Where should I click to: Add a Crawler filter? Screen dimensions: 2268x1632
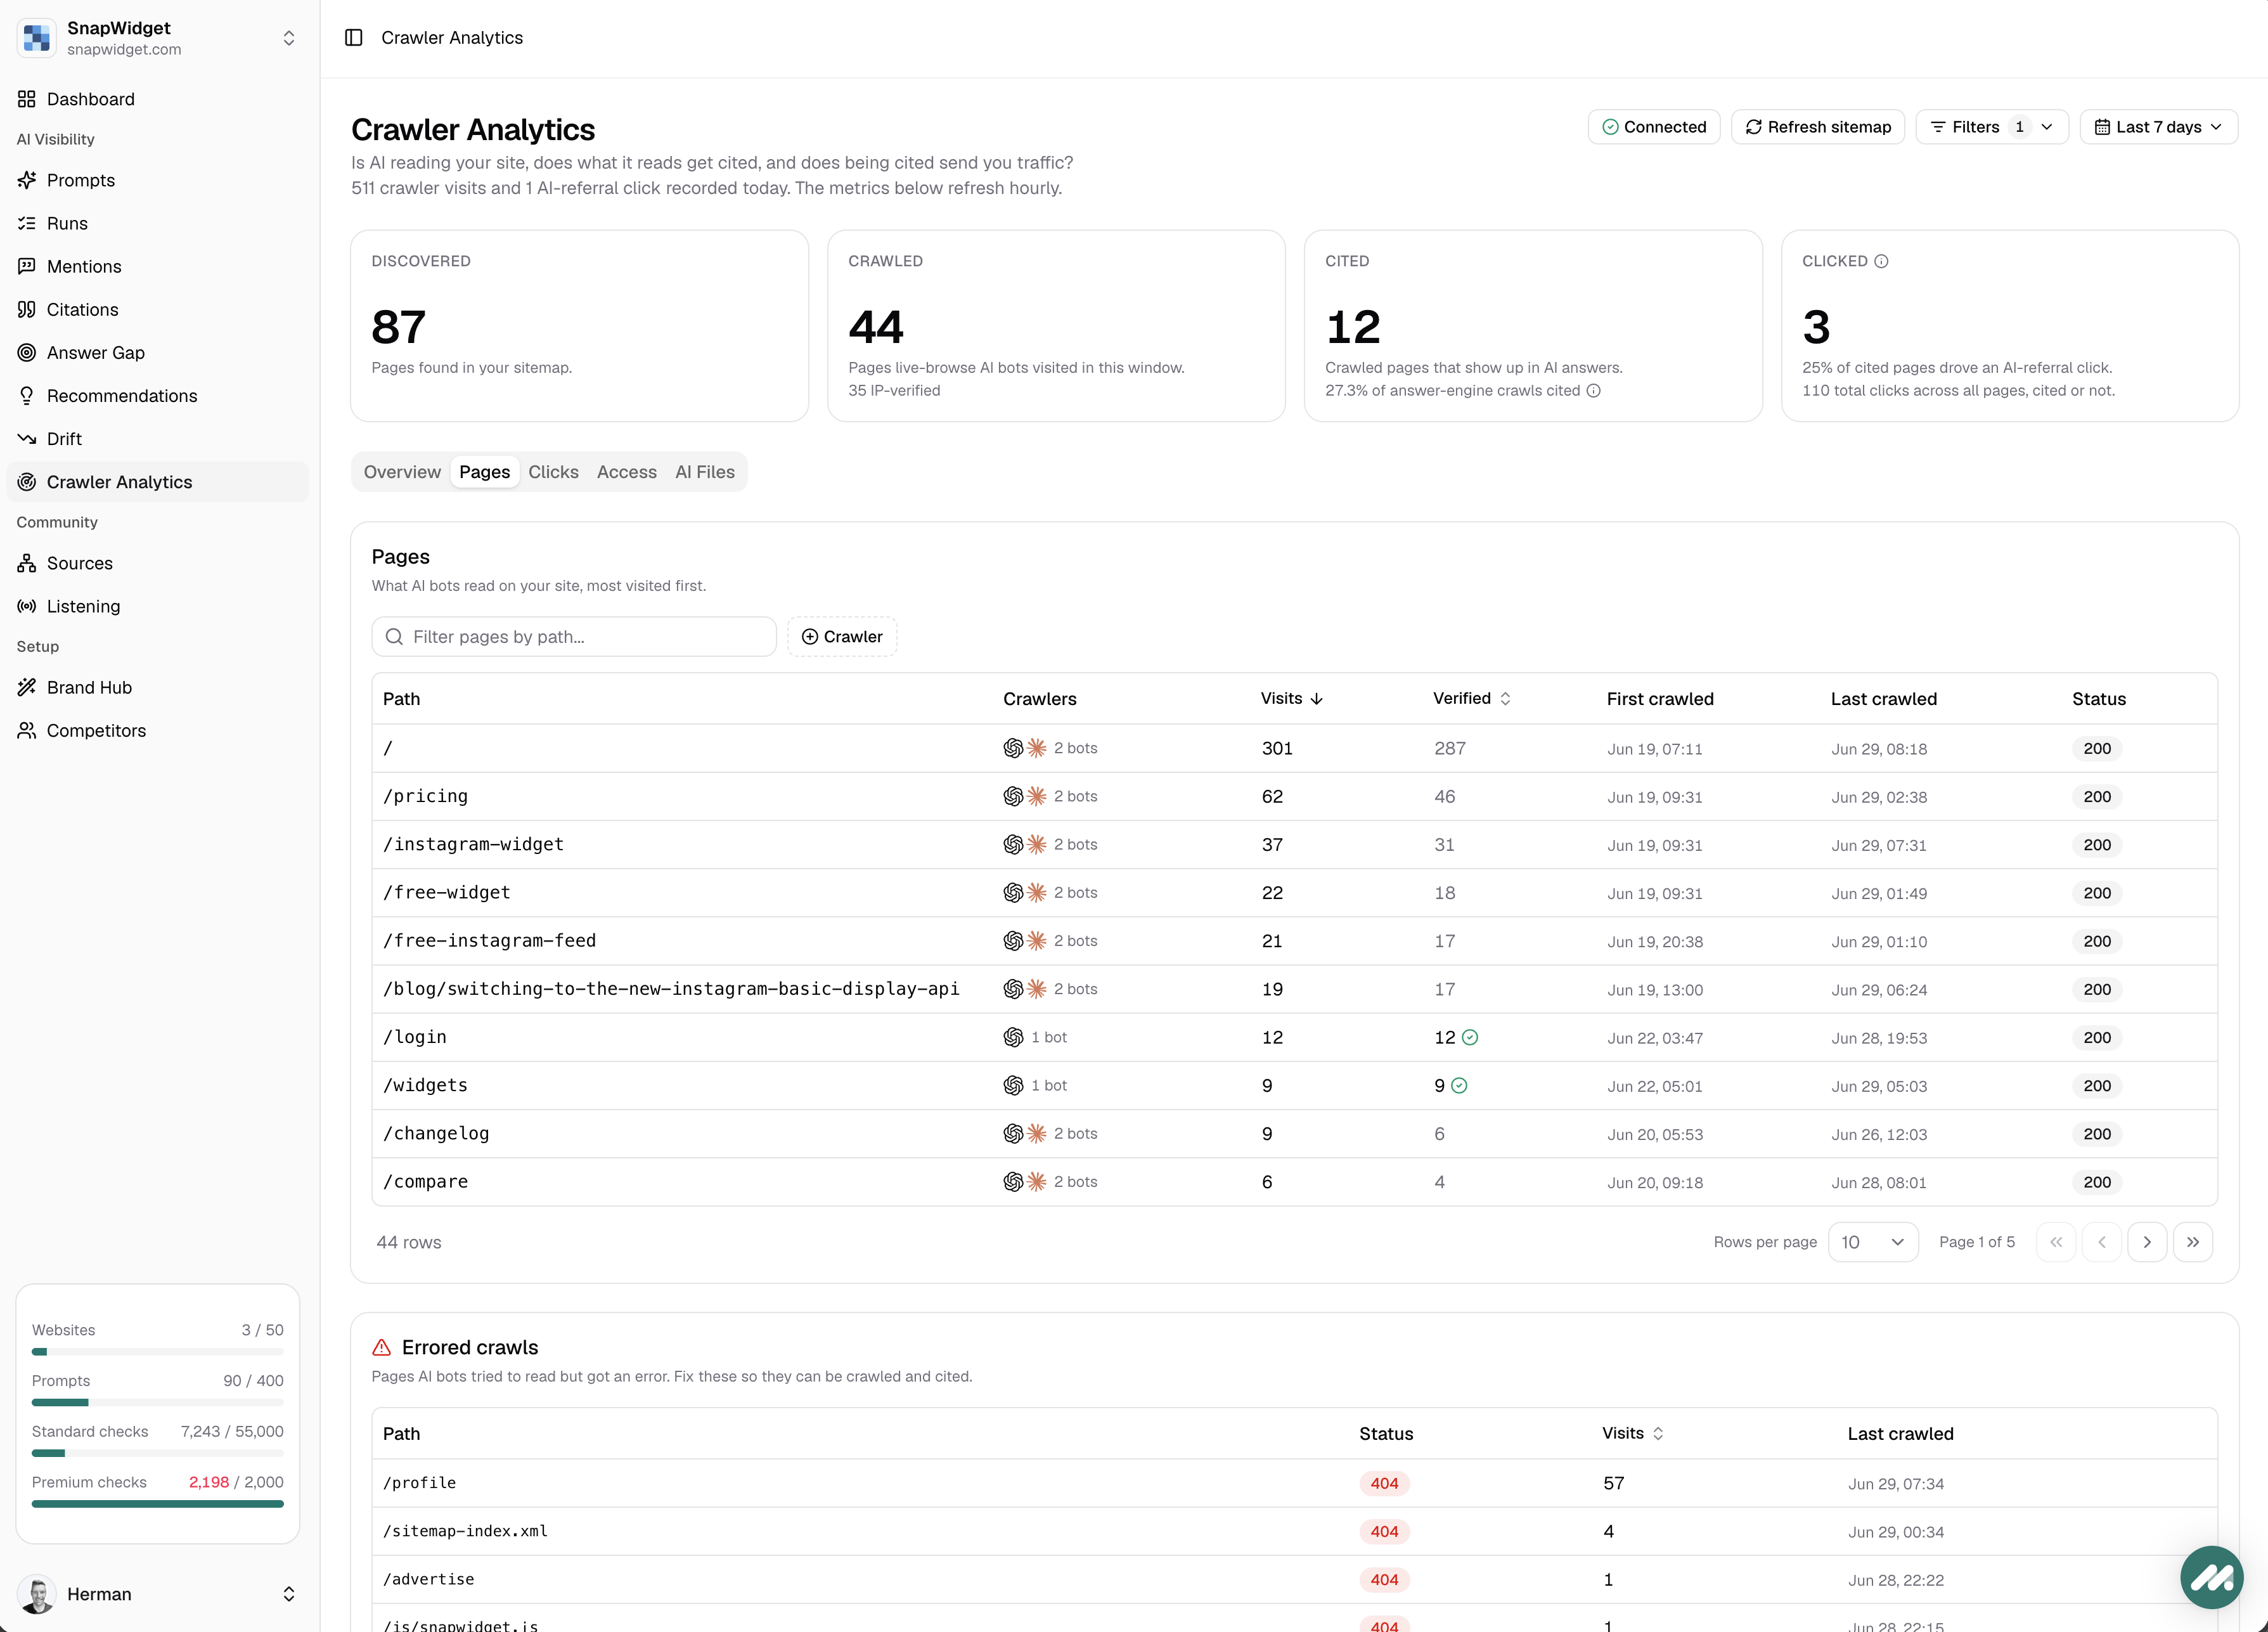[842, 637]
